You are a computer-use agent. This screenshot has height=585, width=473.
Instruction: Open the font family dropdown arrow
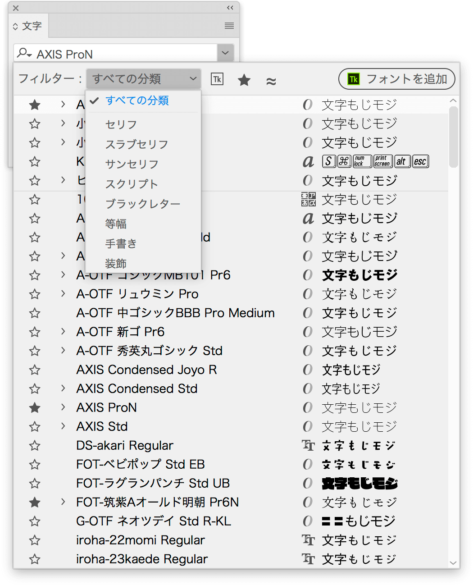tap(225, 53)
